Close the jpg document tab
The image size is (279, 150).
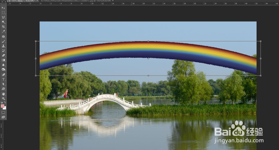113,1
